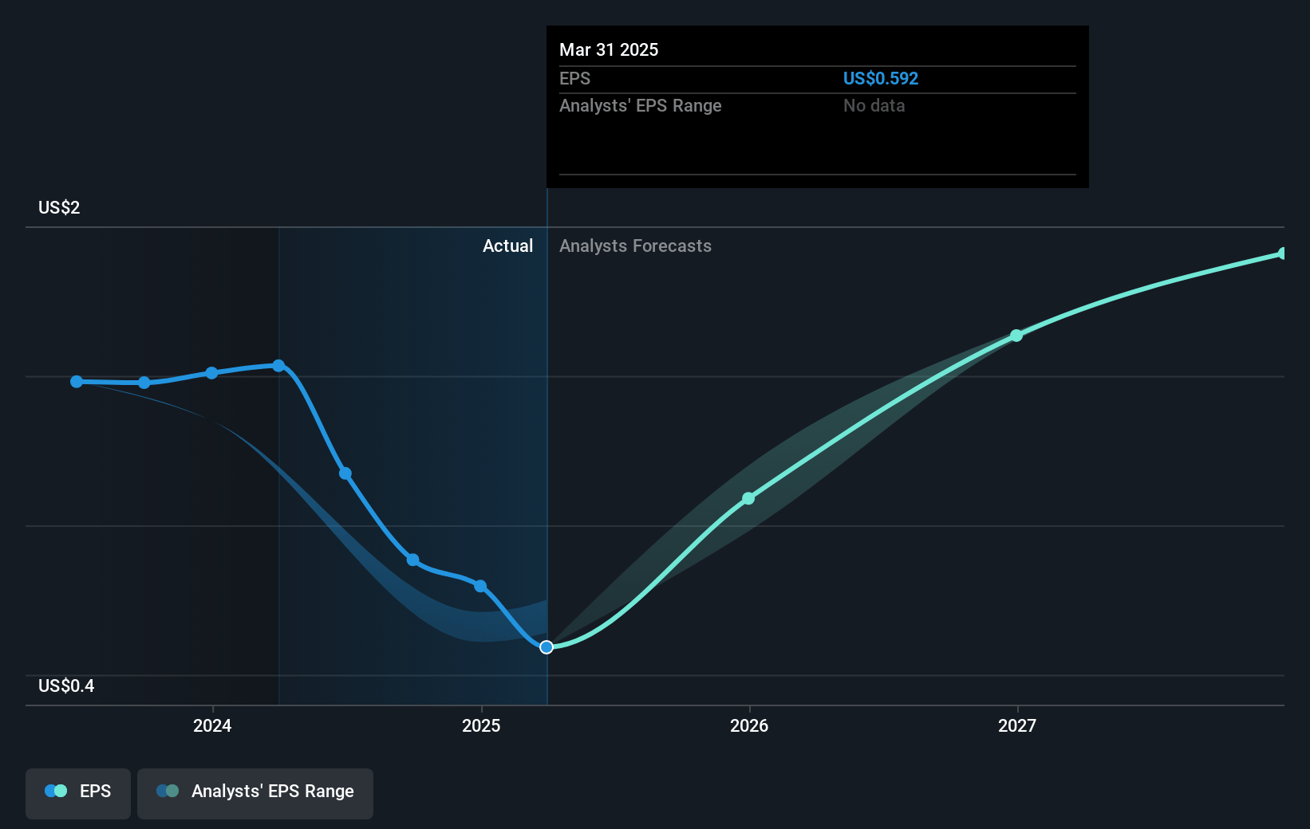Click the 'No data' value in tooltip
Viewport: 1310px width, 829px height.
[x=874, y=105]
